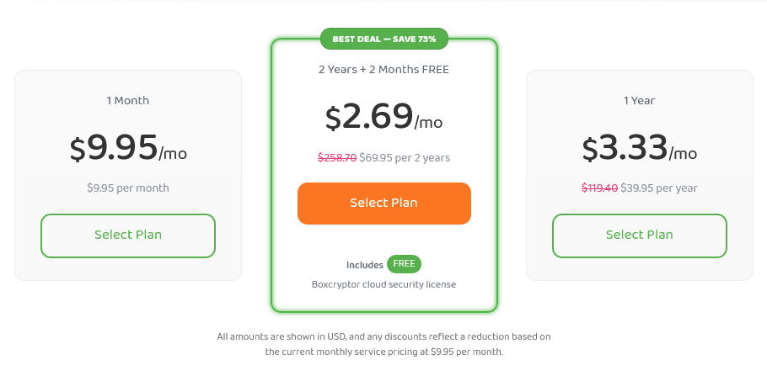Click the BEST DEAL — SAVE 73% badge
767x365 pixels.
click(384, 39)
